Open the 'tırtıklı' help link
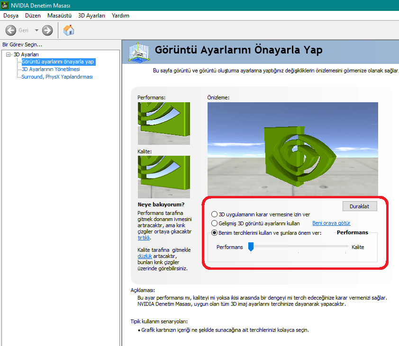399x346 pixels. [x=144, y=238]
